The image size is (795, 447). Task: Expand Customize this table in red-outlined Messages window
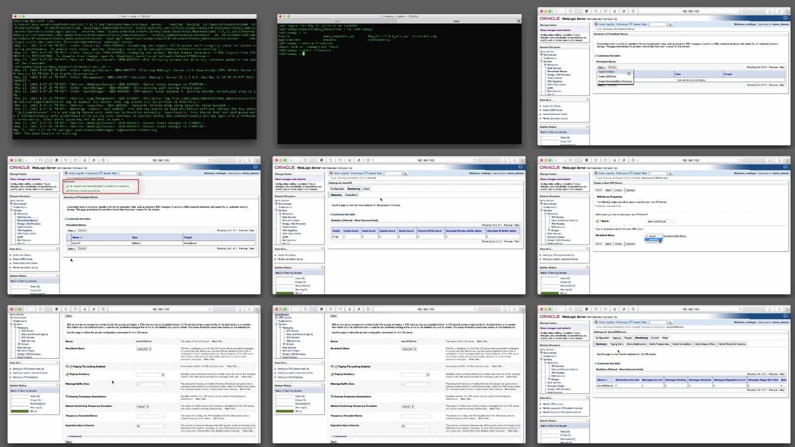(78, 219)
